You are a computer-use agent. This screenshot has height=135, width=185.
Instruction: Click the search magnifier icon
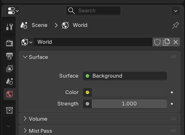[x=71, y=11]
